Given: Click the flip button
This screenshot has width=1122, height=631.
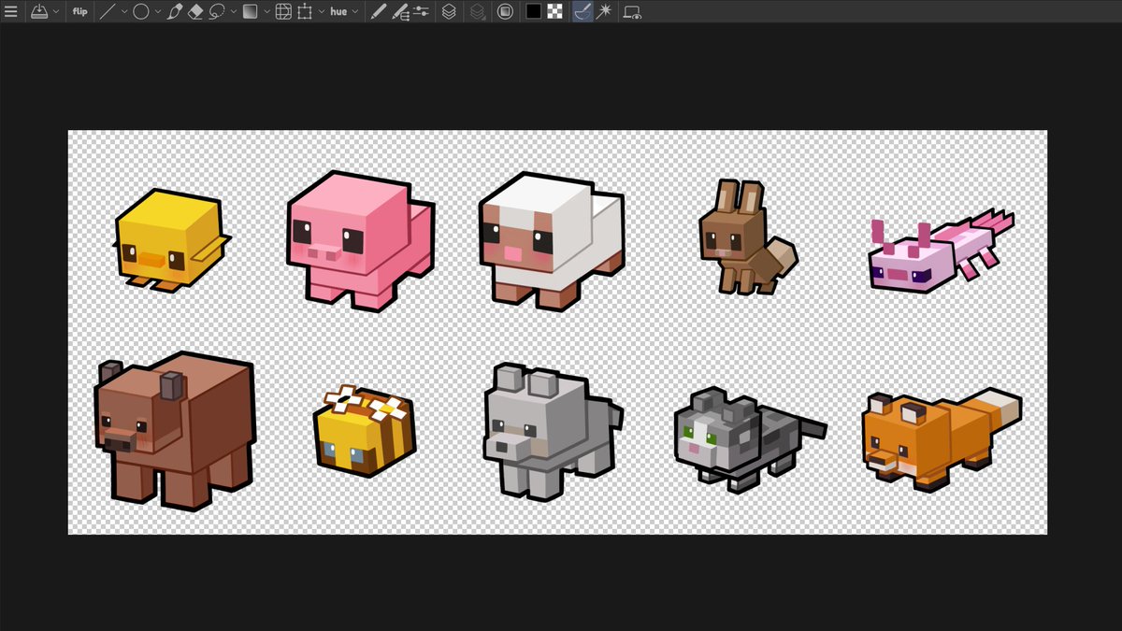Looking at the screenshot, I should (80, 12).
